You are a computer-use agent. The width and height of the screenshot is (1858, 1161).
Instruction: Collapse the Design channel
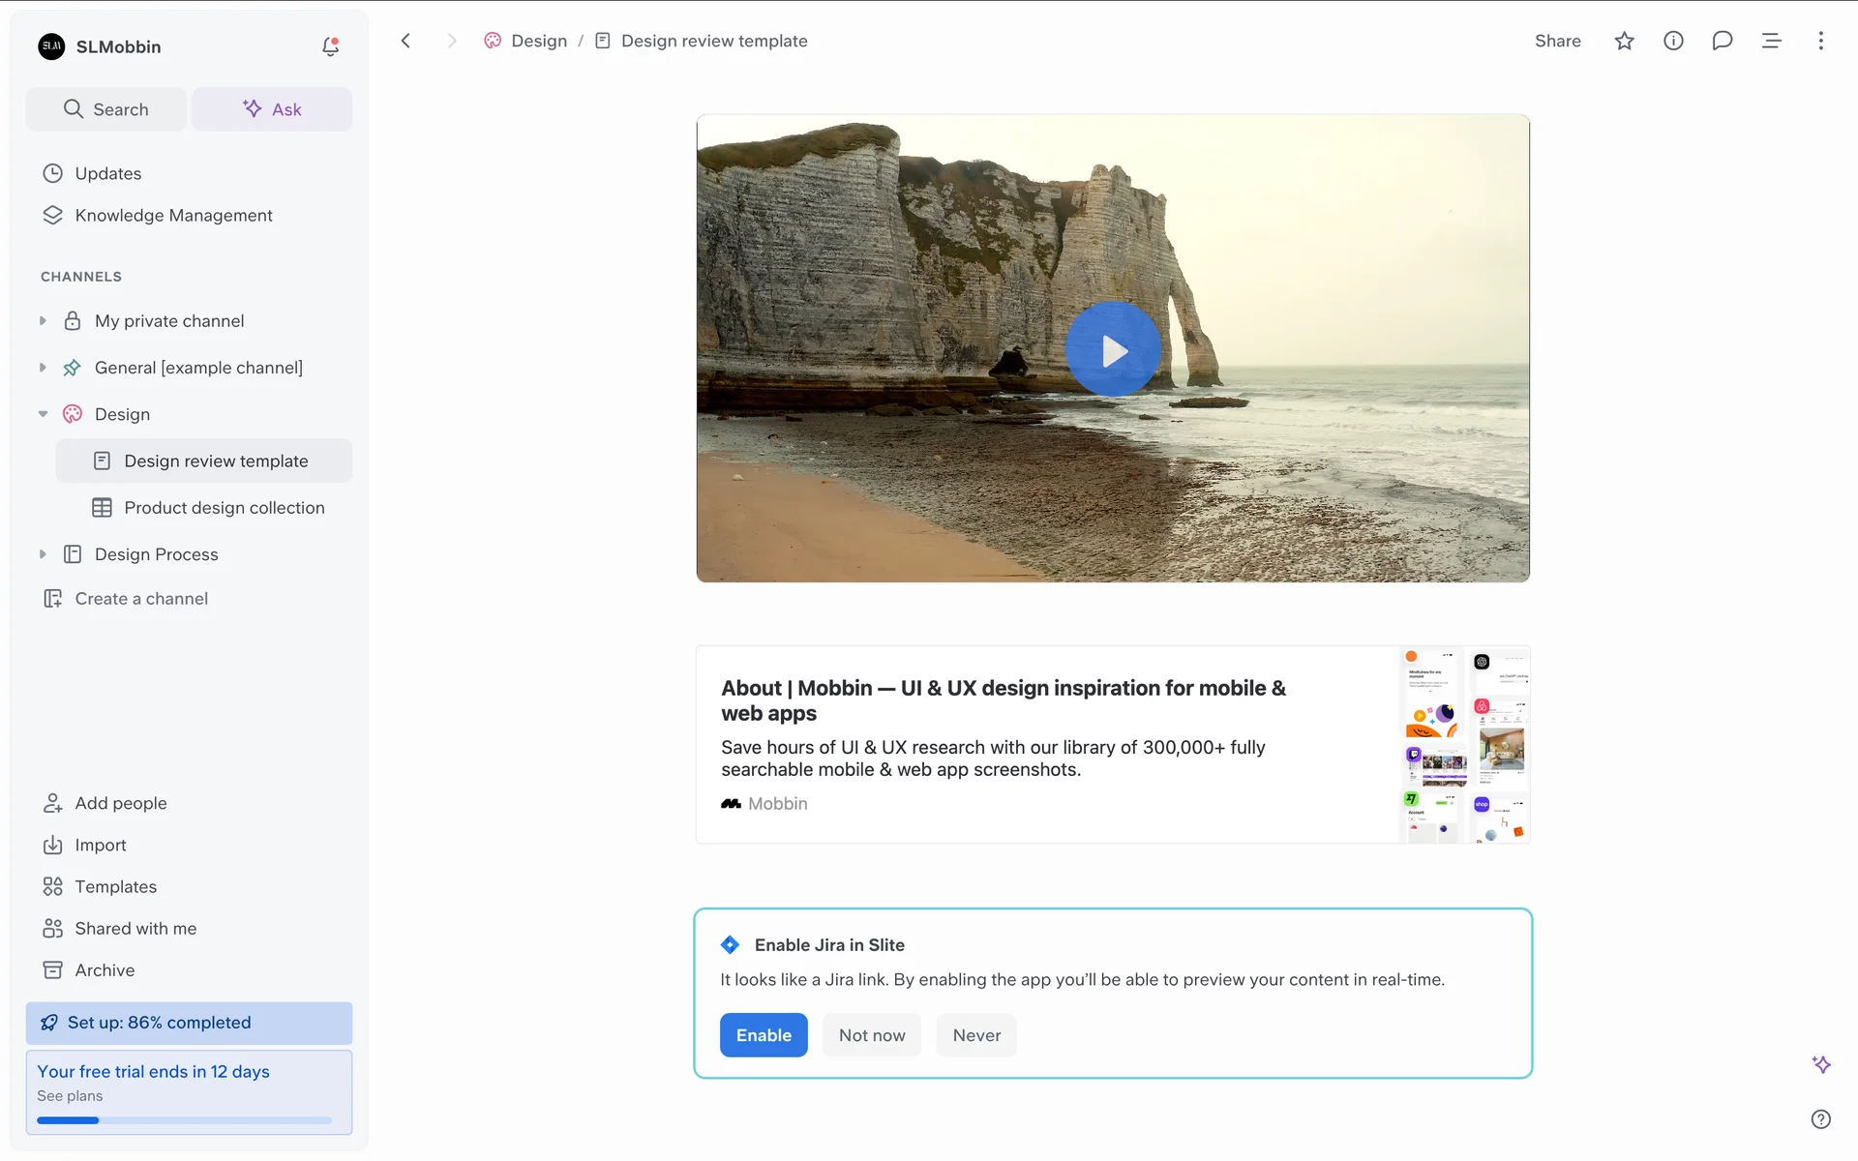point(43,414)
